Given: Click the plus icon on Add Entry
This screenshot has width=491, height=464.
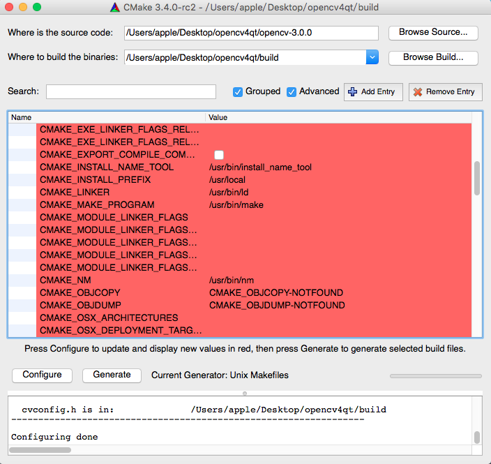Looking at the screenshot, I should pyautogui.click(x=352, y=92).
